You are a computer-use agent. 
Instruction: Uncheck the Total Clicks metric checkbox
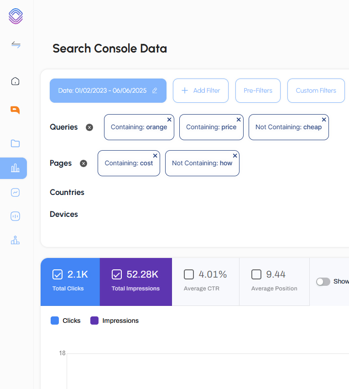[57, 274]
